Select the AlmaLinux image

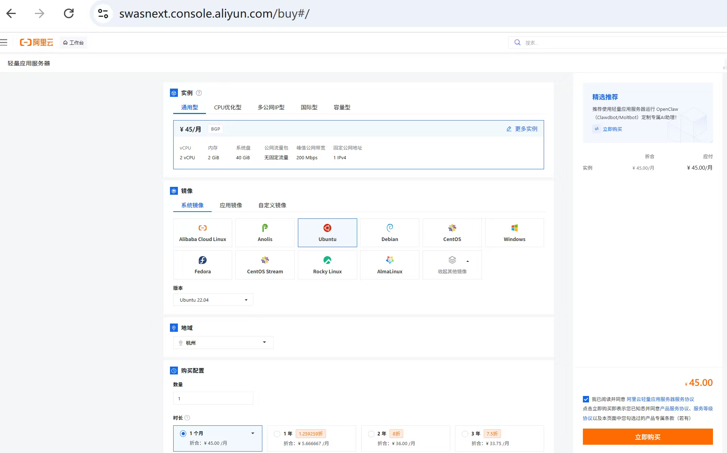[390, 265]
